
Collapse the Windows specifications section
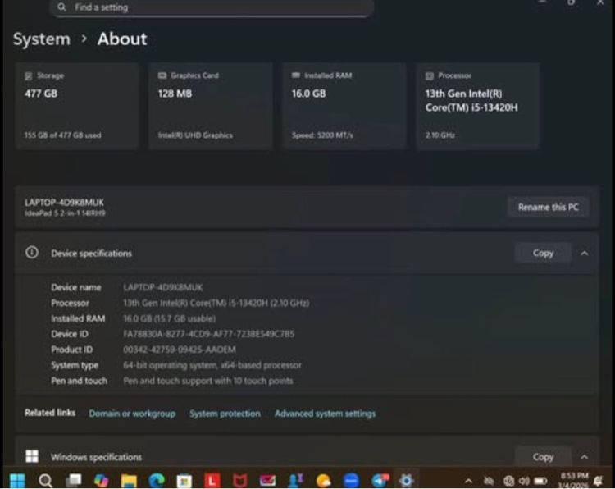585,457
